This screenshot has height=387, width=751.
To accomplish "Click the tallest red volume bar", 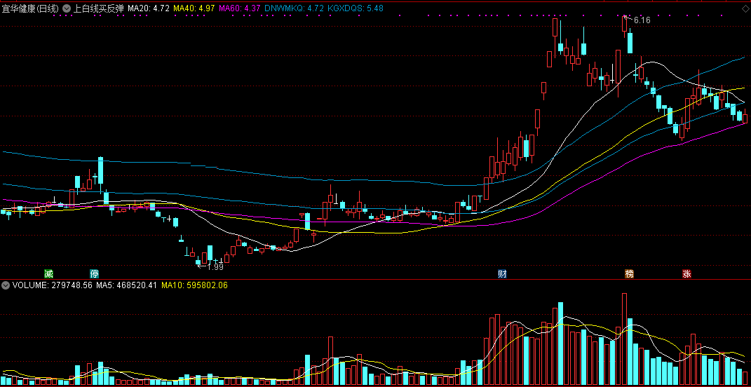I will click(x=625, y=339).
